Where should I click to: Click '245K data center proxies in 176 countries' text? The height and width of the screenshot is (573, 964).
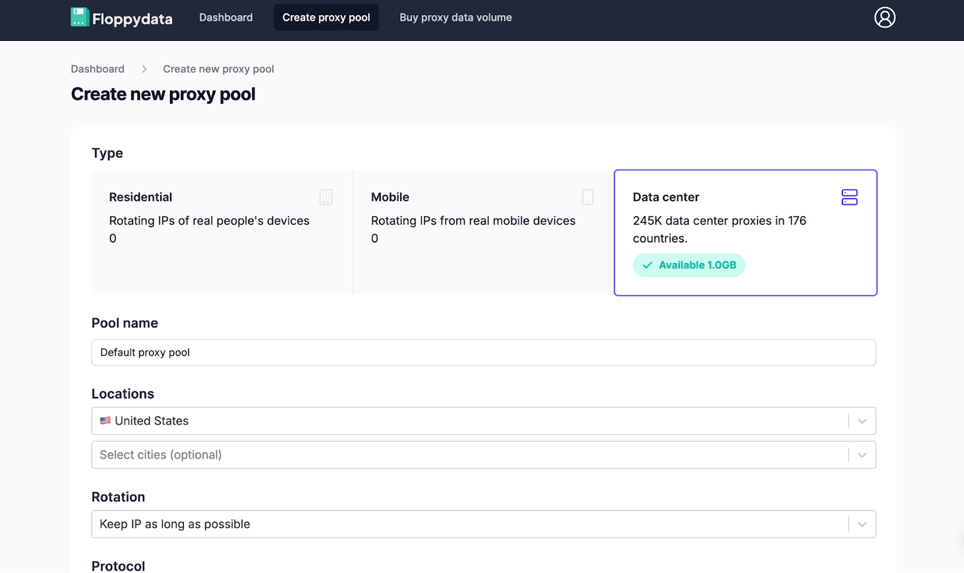[x=719, y=229]
